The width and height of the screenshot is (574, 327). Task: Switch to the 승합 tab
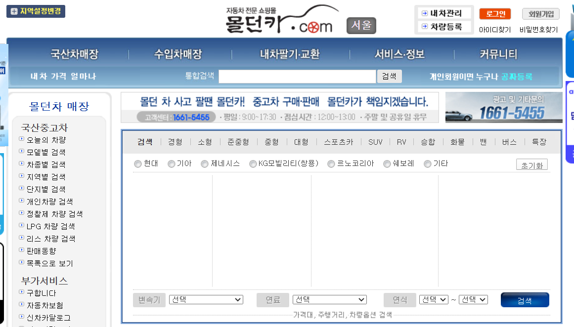(428, 142)
